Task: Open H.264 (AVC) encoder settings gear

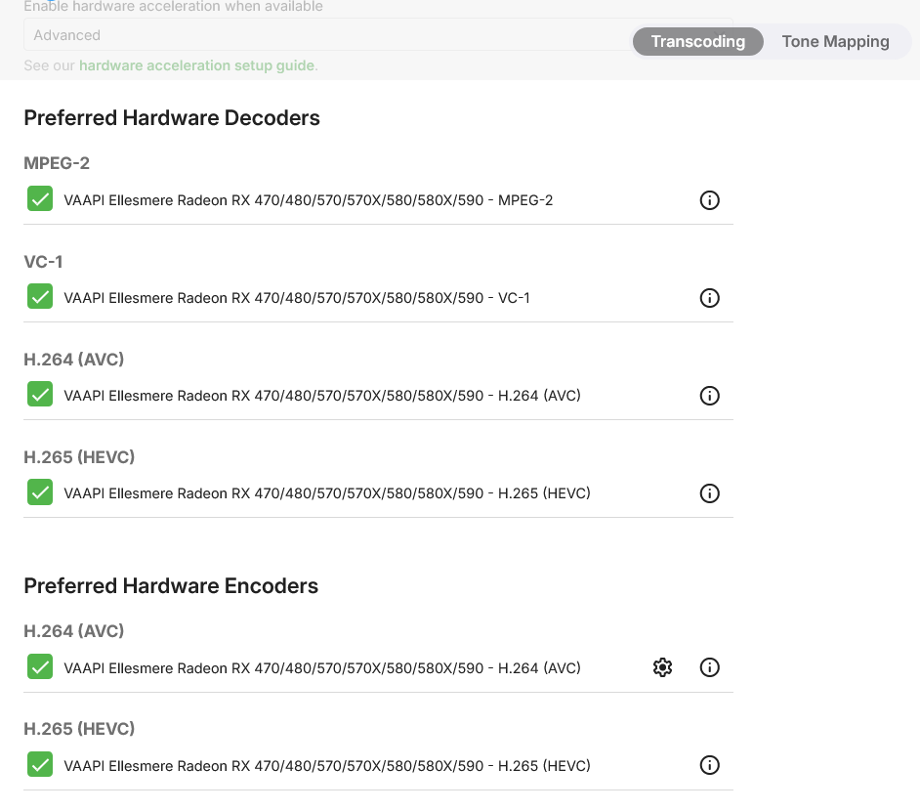Action: 663,667
